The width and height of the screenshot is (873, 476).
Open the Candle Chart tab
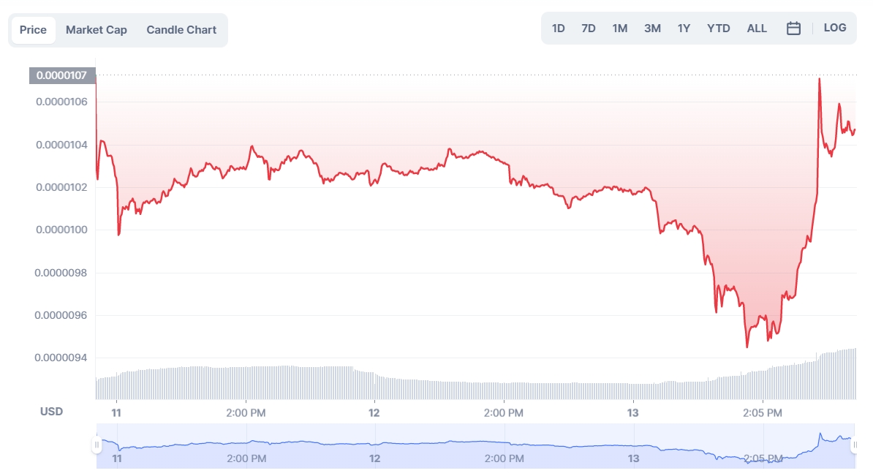pyautogui.click(x=181, y=30)
